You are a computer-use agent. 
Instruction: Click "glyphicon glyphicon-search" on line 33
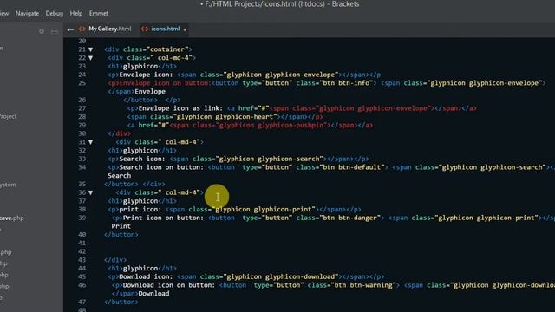(269, 159)
